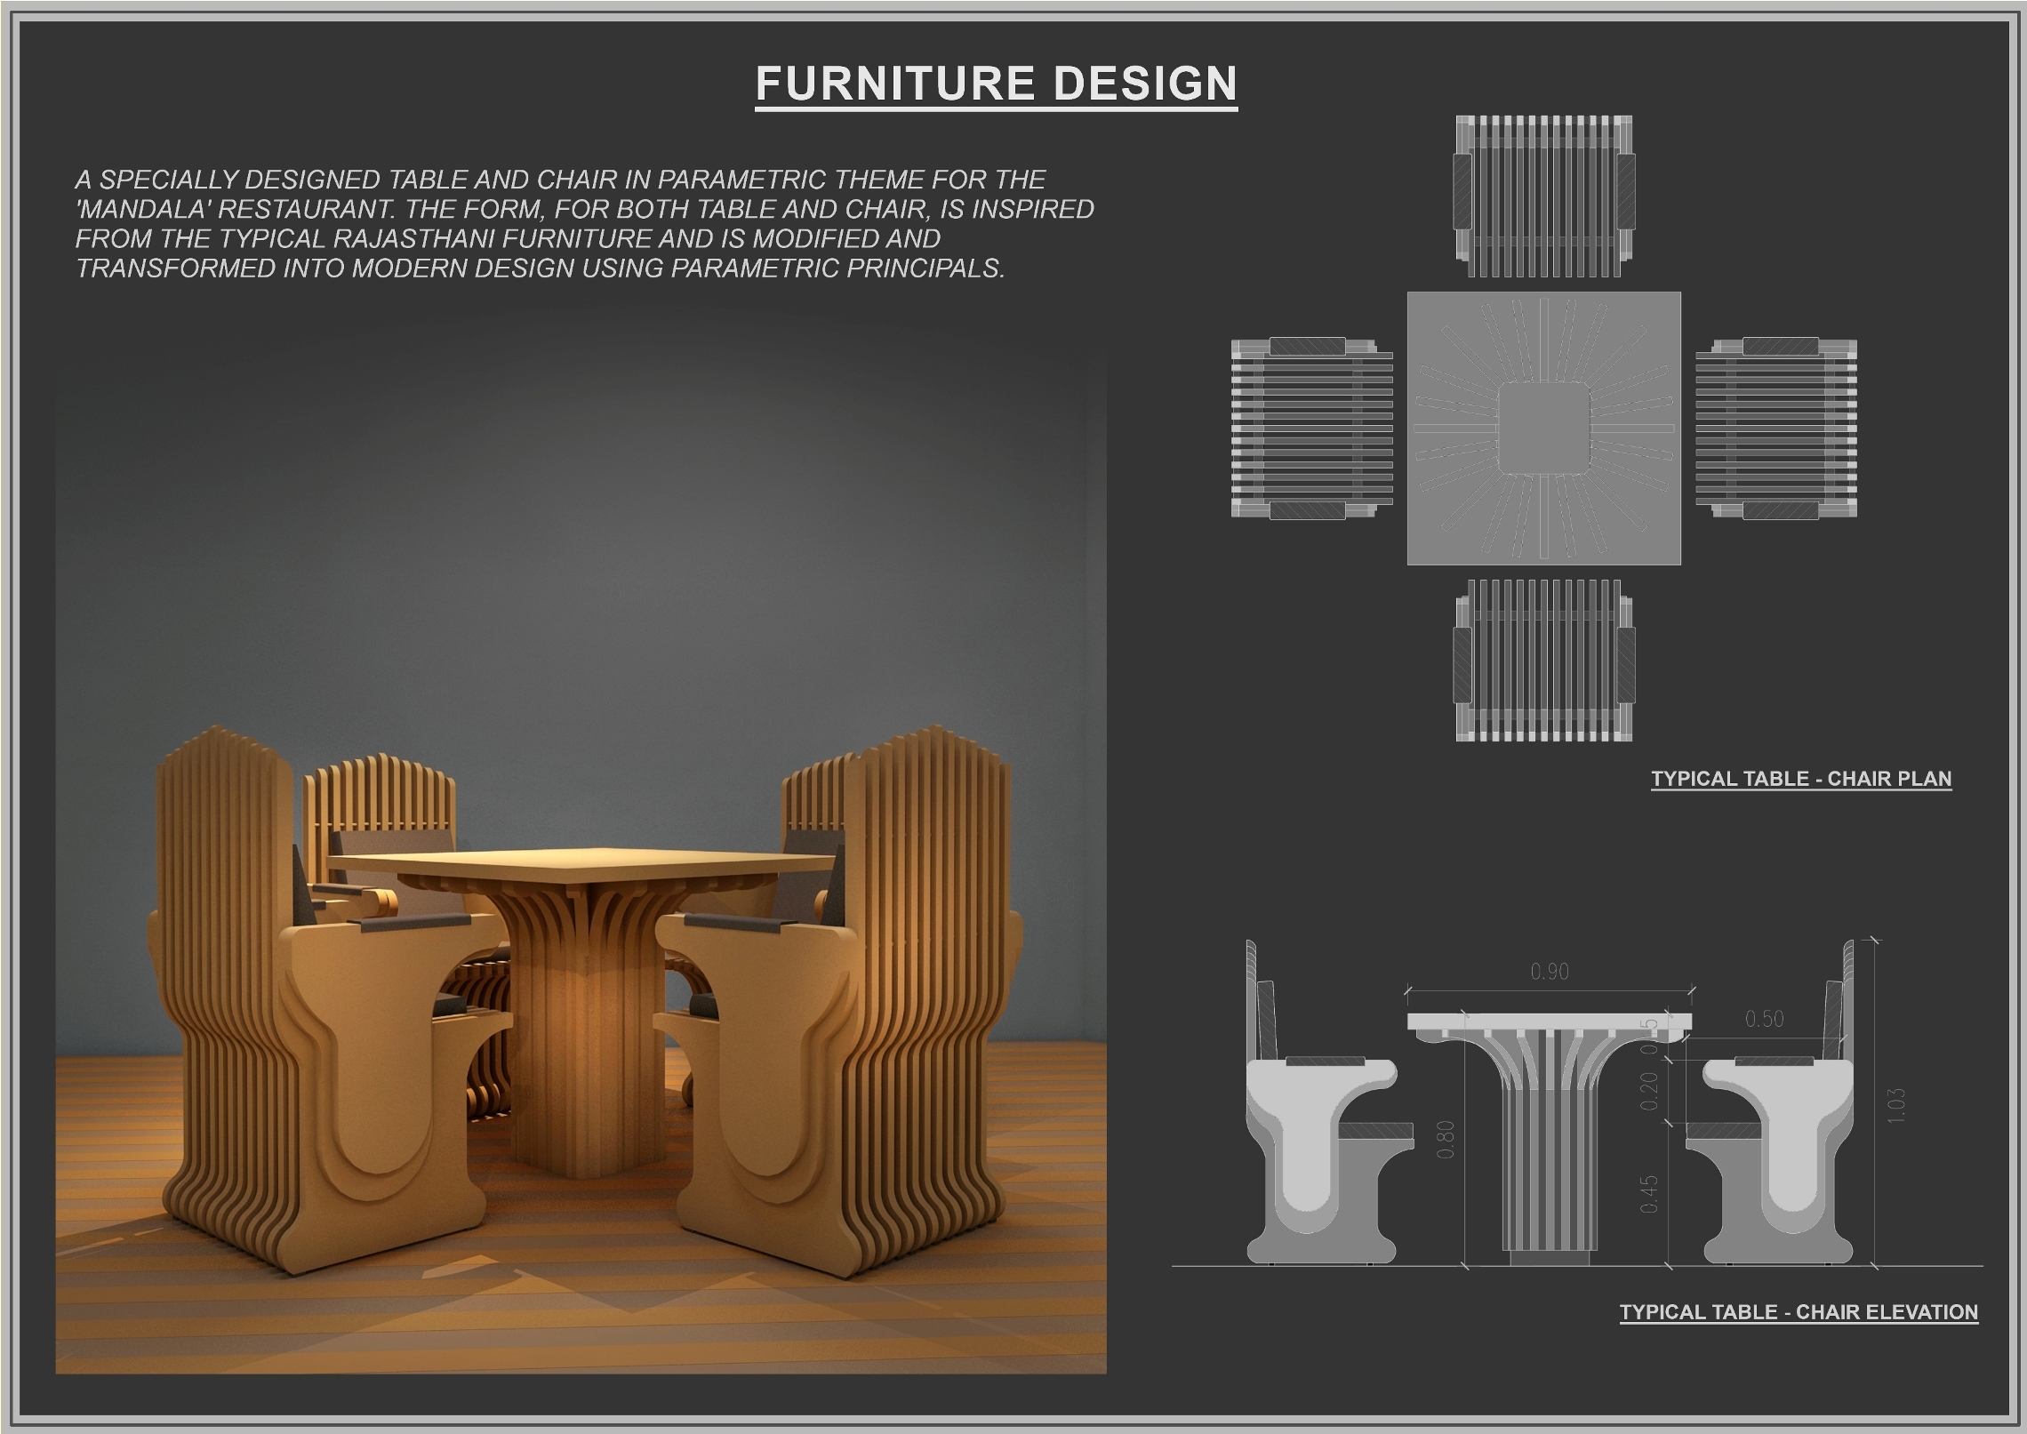The image size is (2027, 1434).
Task: Click the FURNITURE DESIGN title heading
Action: click(x=996, y=84)
